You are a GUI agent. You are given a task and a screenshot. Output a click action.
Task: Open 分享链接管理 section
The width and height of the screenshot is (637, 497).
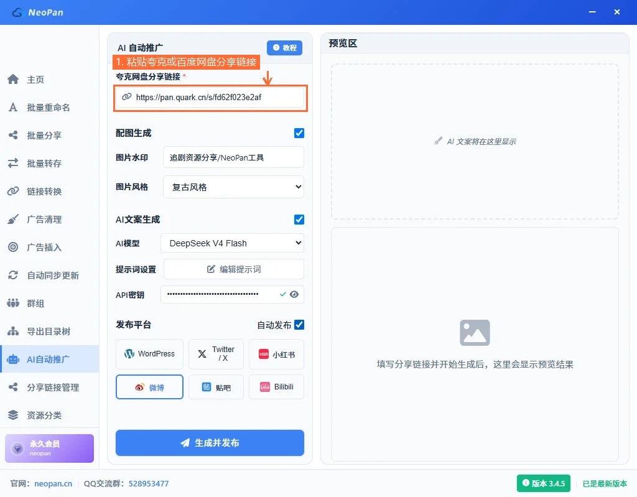50,388
